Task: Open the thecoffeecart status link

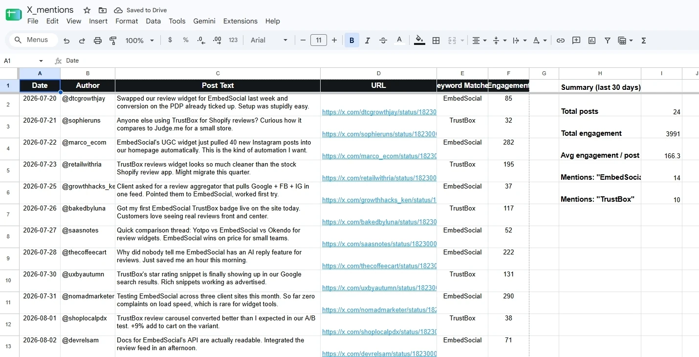Action: (x=379, y=266)
